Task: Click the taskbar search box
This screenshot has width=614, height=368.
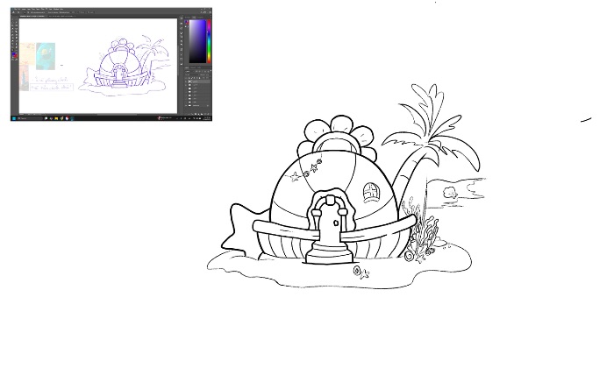Action: point(30,118)
